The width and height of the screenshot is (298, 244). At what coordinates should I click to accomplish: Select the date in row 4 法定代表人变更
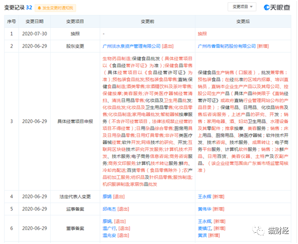click(x=35, y=196)
